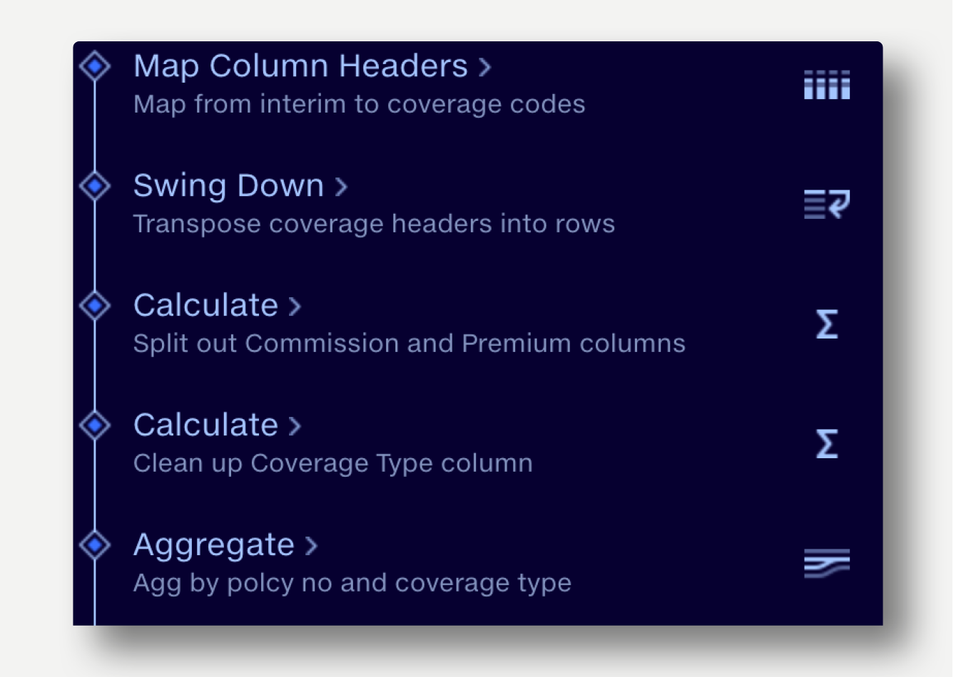The image size is (956, 677).
Task: Click the Aggregate layers icon
Action: [827, 563]
